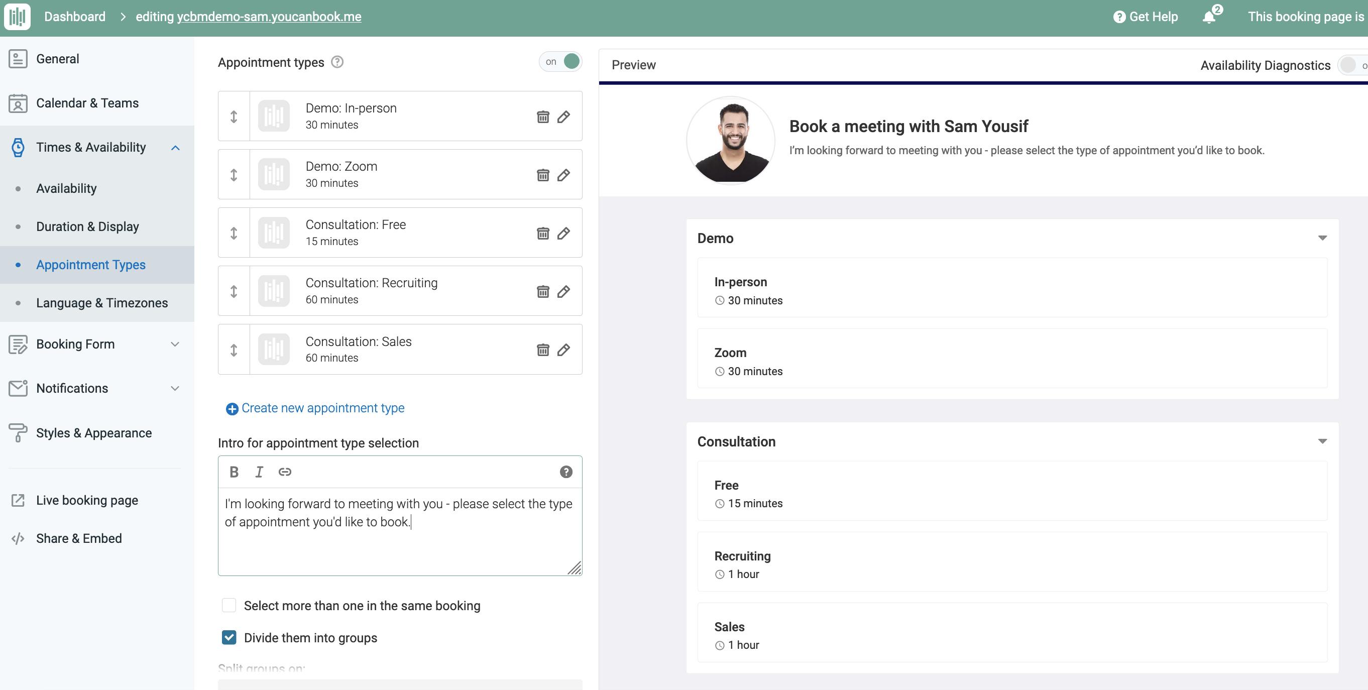Delete the Consultation: Sales appointment type
Image resolution: width=1368 pixels, height=690 pixels.
[x=543, y=350]
